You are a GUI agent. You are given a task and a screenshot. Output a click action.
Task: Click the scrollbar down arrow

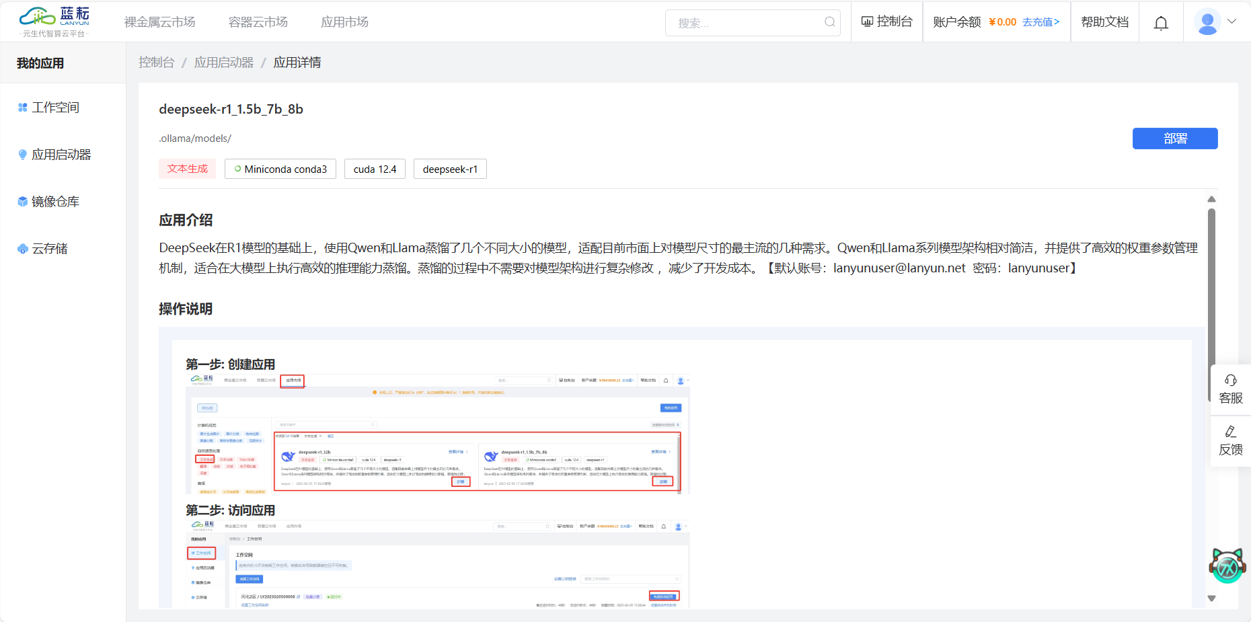click(x=1211, y=598)
